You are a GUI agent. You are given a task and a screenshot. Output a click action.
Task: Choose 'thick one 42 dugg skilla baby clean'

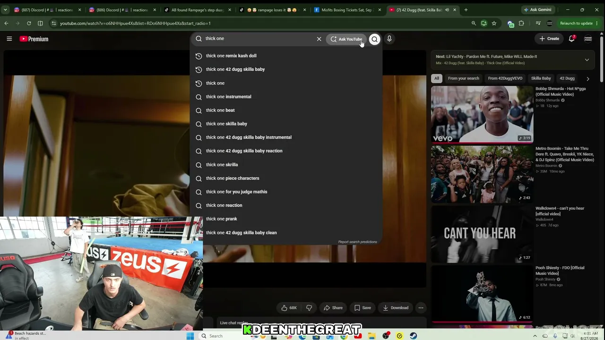[286, 233]
